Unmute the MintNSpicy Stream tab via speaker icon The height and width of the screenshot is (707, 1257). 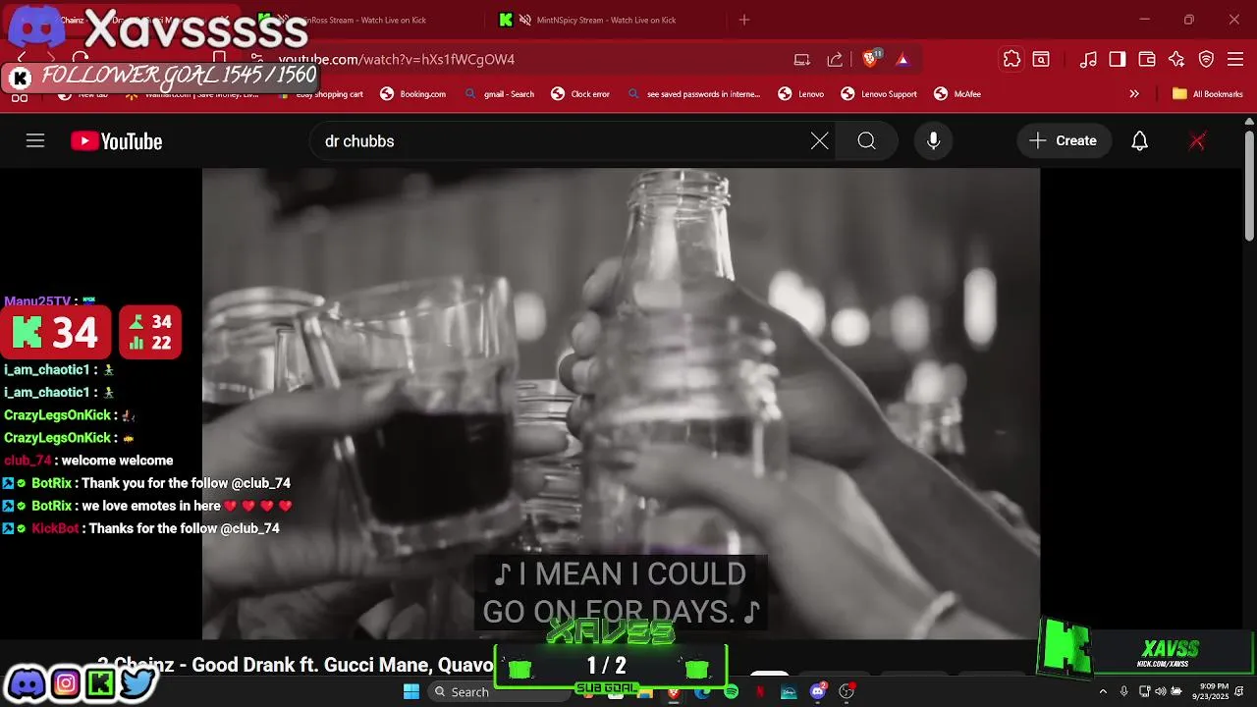pyautogui.click(x=525, y=20)
